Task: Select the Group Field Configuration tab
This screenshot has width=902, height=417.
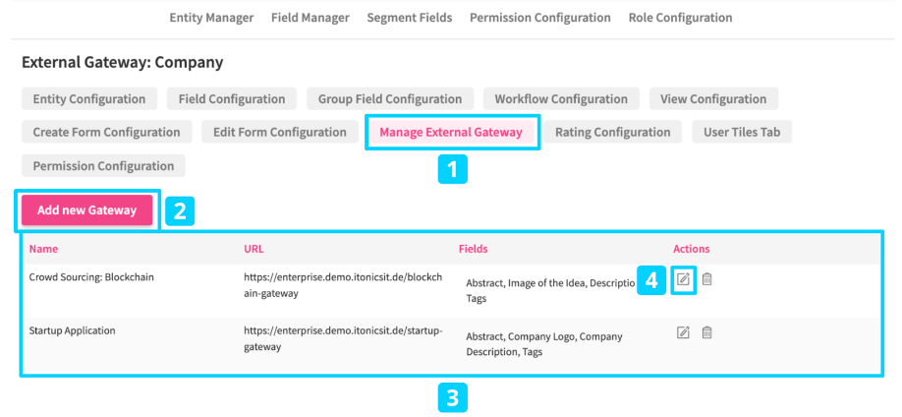Action: tap(390, 99)
